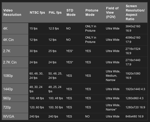Select the Field of View (FOV) header
This screenshot has width=150, height=122.
point(112,13)
